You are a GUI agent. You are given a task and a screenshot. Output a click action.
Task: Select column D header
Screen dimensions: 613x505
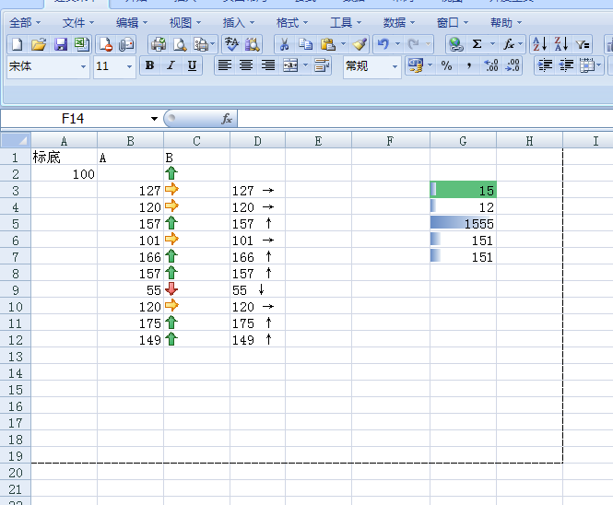click(257, 140)
